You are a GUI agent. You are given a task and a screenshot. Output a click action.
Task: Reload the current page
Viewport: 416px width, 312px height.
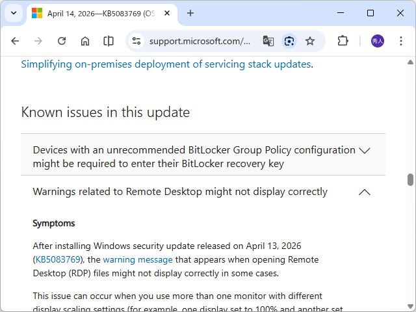pyautogui.click(x=62, y=41)
